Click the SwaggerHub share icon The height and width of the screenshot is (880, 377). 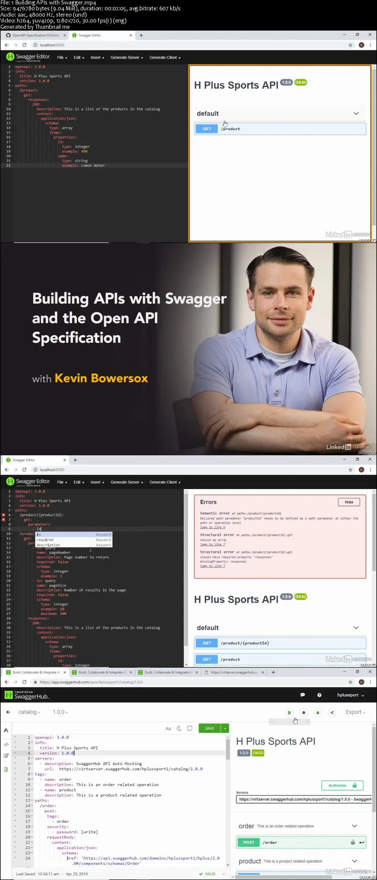(x=332, y=713)
